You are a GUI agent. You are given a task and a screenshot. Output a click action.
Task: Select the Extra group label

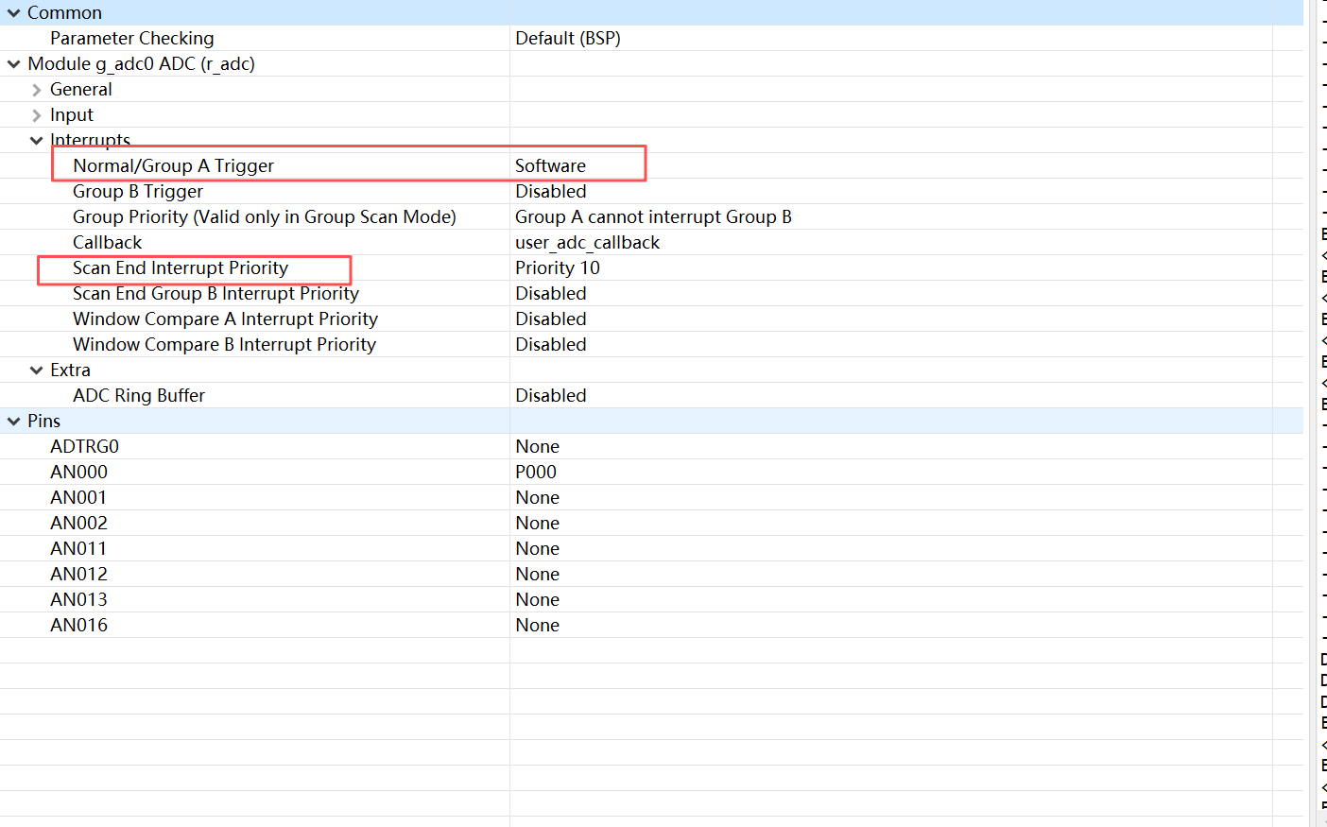[70, 370]
